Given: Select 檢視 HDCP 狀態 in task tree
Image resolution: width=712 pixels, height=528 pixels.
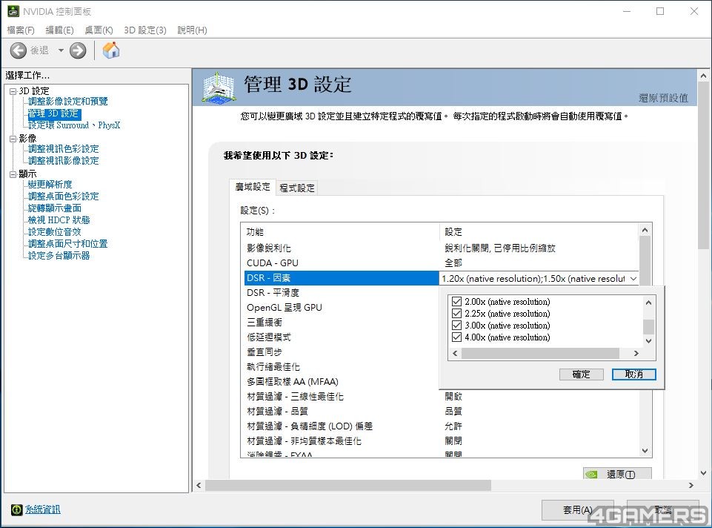Looking at the screenshot, I should tap(59, 220).
